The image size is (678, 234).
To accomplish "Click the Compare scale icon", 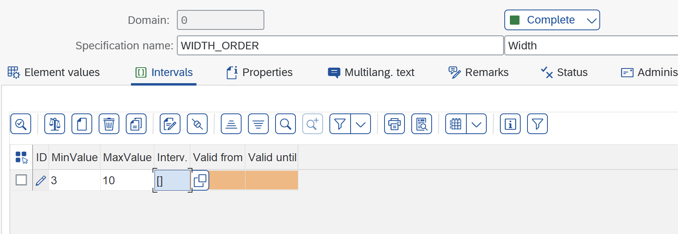I will [x=54, y=124].
